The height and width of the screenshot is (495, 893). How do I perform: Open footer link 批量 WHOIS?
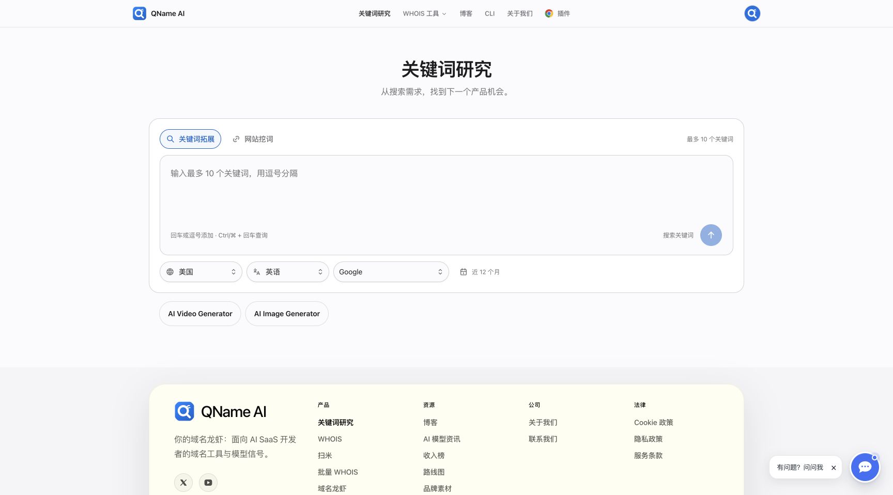pos(338,472)
